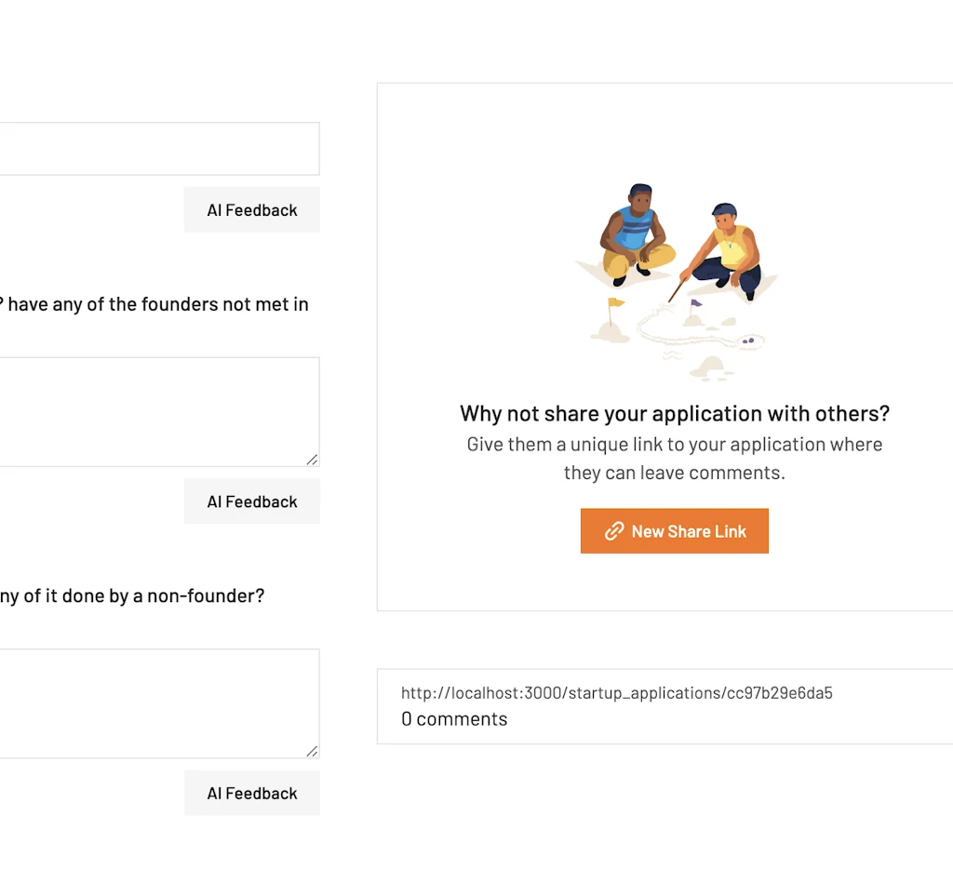Click the 0 comments link

(x=453, y=718)
